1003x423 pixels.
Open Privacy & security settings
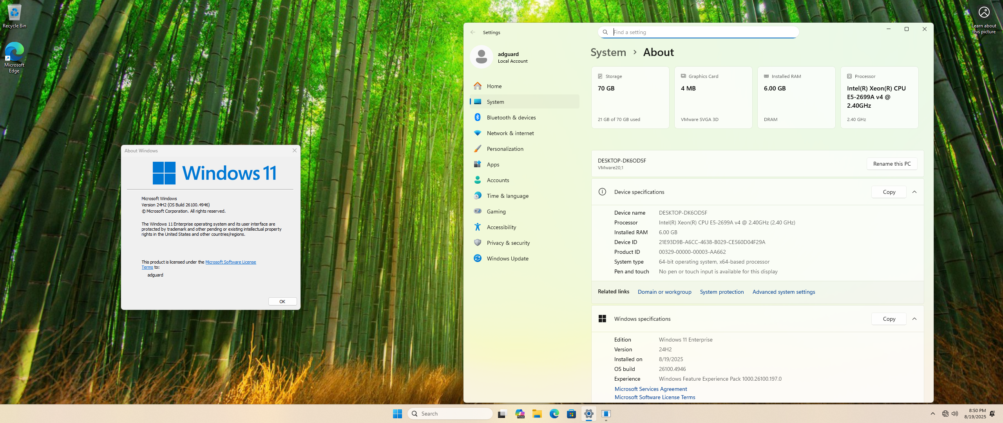524,243
